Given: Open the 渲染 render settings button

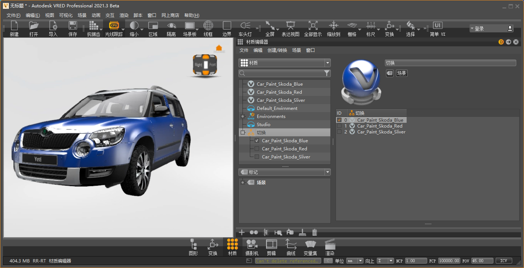Looking at the screenshot, I should pos(330,247).
